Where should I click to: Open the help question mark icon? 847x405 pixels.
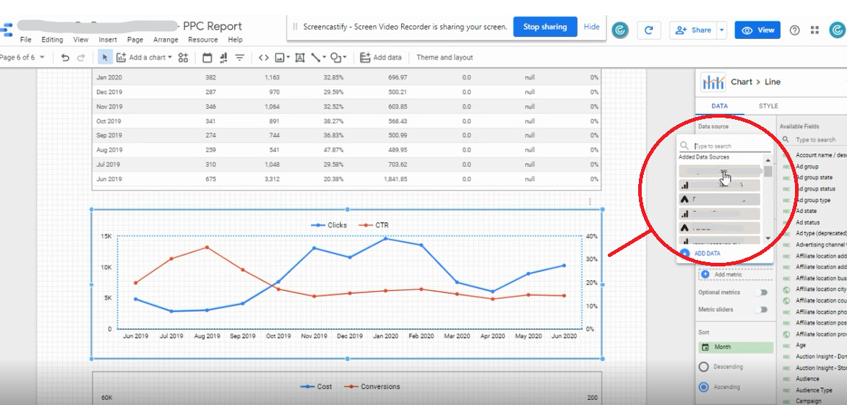(x=794, y=30)
